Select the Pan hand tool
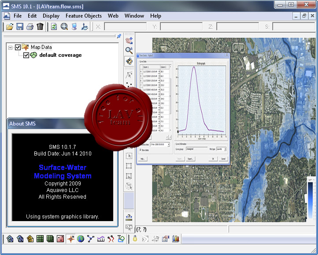 click(x=129, y=41)
